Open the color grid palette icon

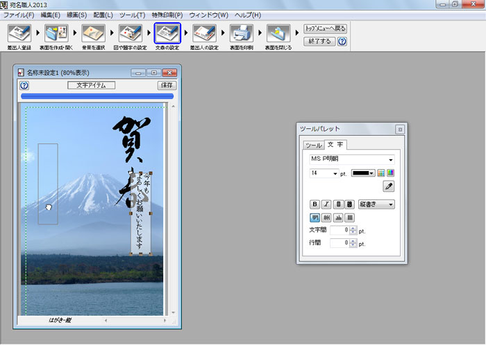381,173
